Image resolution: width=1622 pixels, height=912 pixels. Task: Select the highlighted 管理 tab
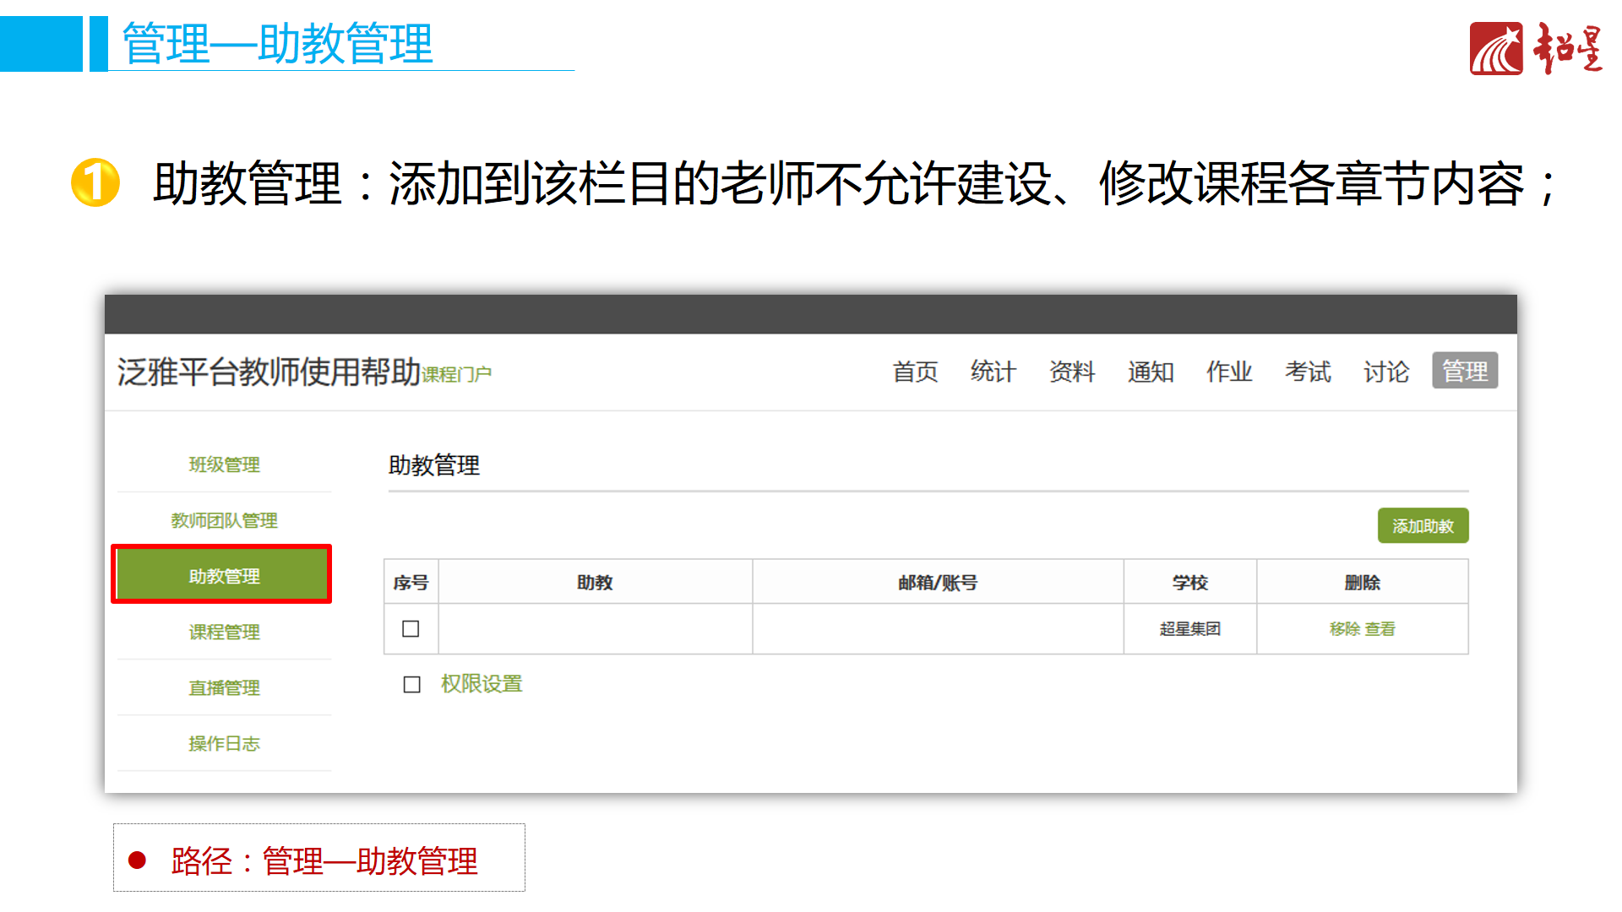click(x=1464, y=371)
